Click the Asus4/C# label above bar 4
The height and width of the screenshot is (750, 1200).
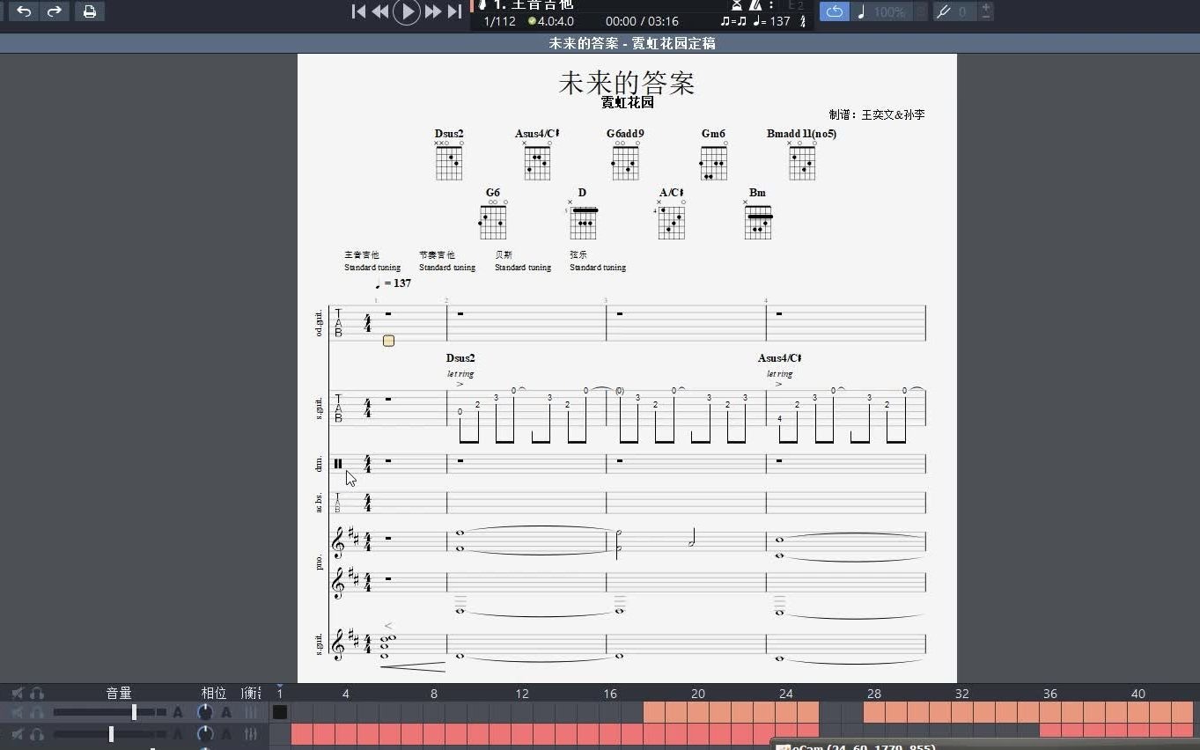click(780, 358)
